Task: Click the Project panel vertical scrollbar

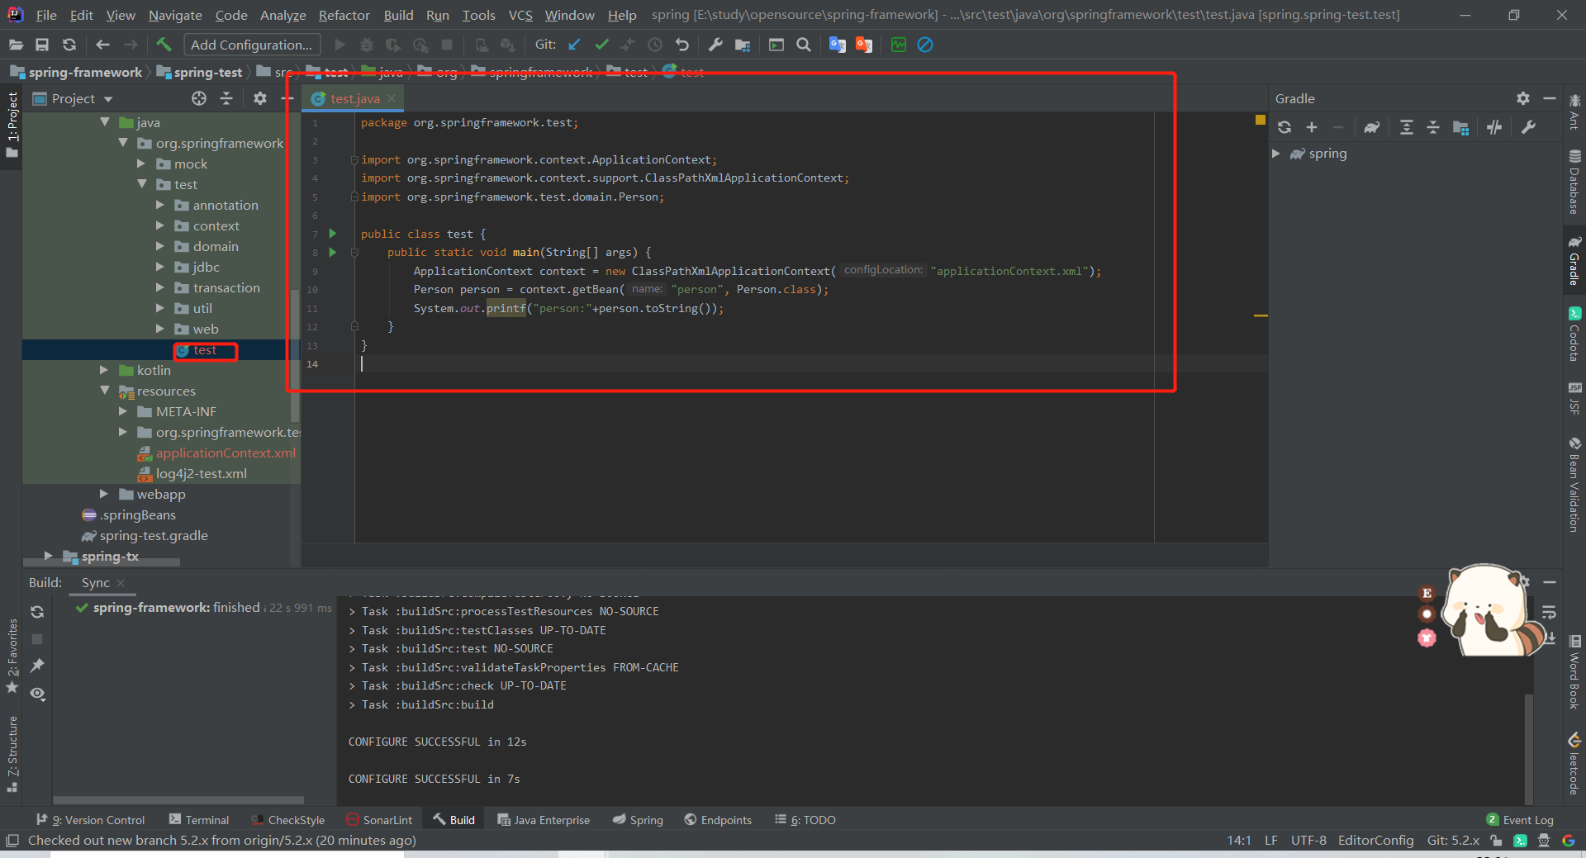Action: 295,355
